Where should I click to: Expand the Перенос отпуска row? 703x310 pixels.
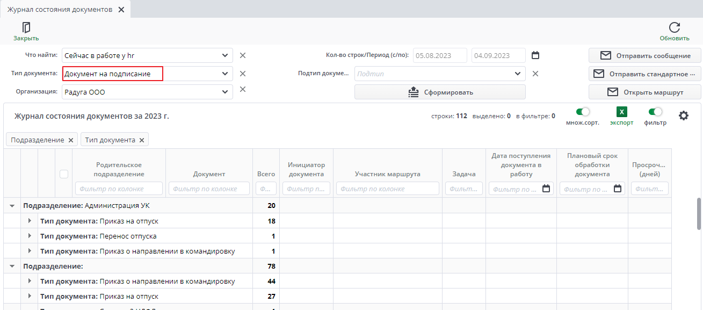30,236
